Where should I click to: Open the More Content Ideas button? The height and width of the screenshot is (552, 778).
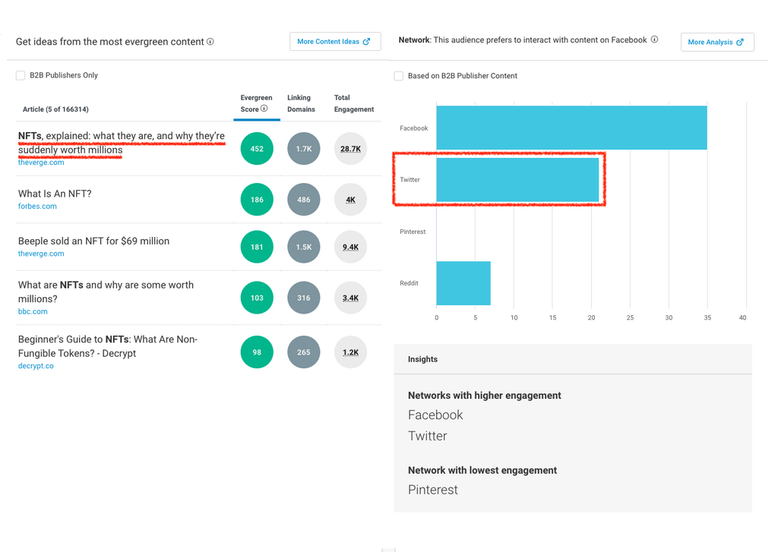pyautogui.click(x=334, y=42)
